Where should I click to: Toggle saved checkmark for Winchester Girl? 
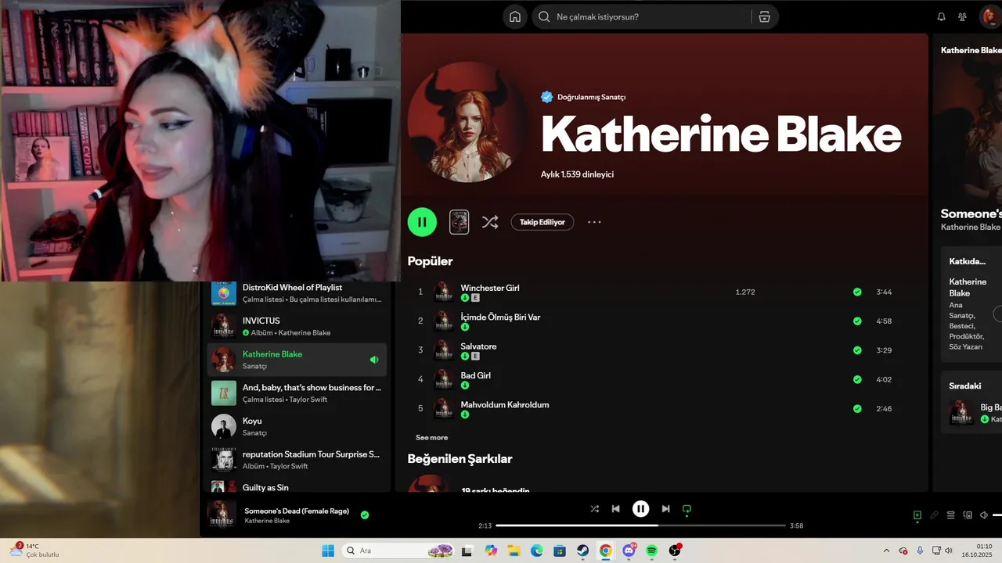[857, 292]
